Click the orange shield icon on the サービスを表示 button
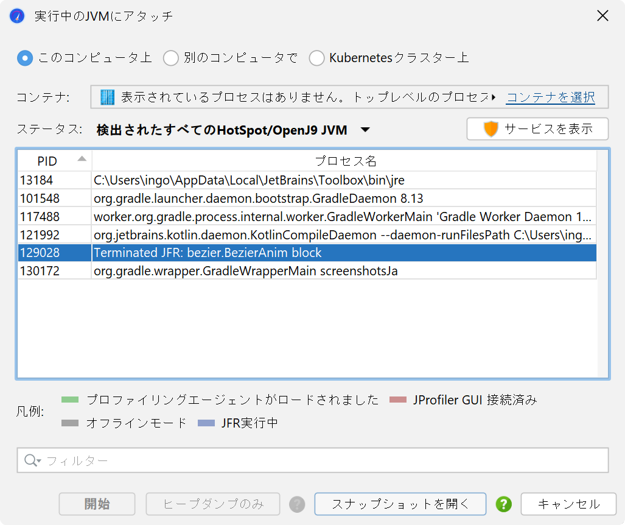Viewport: 625px width, 525px height. (x=491, y=129)
